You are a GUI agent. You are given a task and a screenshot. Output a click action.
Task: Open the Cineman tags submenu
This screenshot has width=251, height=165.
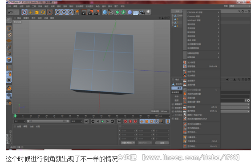click(x=202, y=16)
